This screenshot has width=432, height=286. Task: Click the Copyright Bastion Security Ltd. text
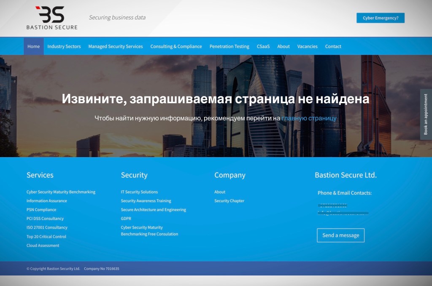[x=53, y=269]
